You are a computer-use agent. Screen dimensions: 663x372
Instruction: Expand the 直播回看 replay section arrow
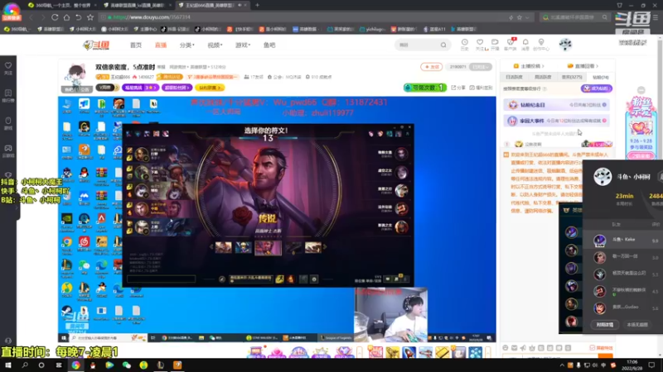tap(597, 66)
